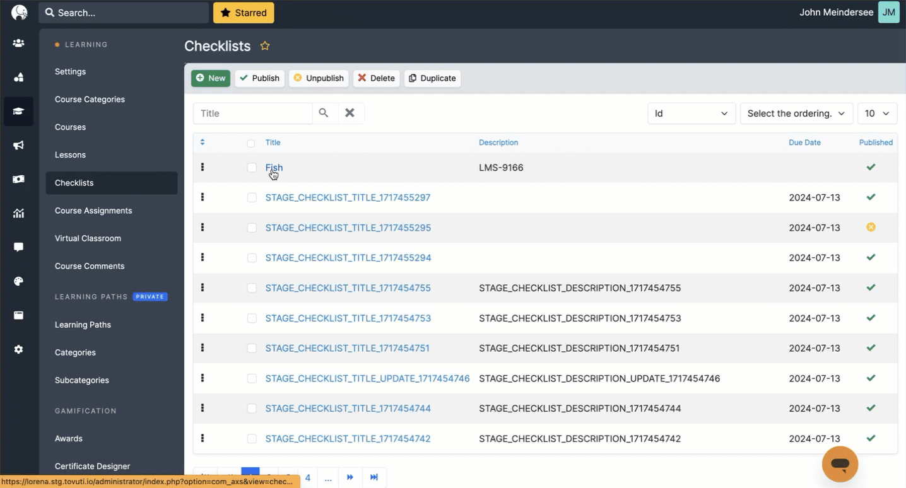The width and height of the screenshot is (906, 488).
Task: Open the palette design icon in left rail
Action: (x=18, y=281)
